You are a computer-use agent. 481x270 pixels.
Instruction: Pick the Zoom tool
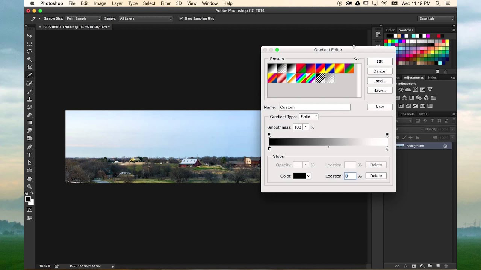pyautogui.click(x=29, y=187)
